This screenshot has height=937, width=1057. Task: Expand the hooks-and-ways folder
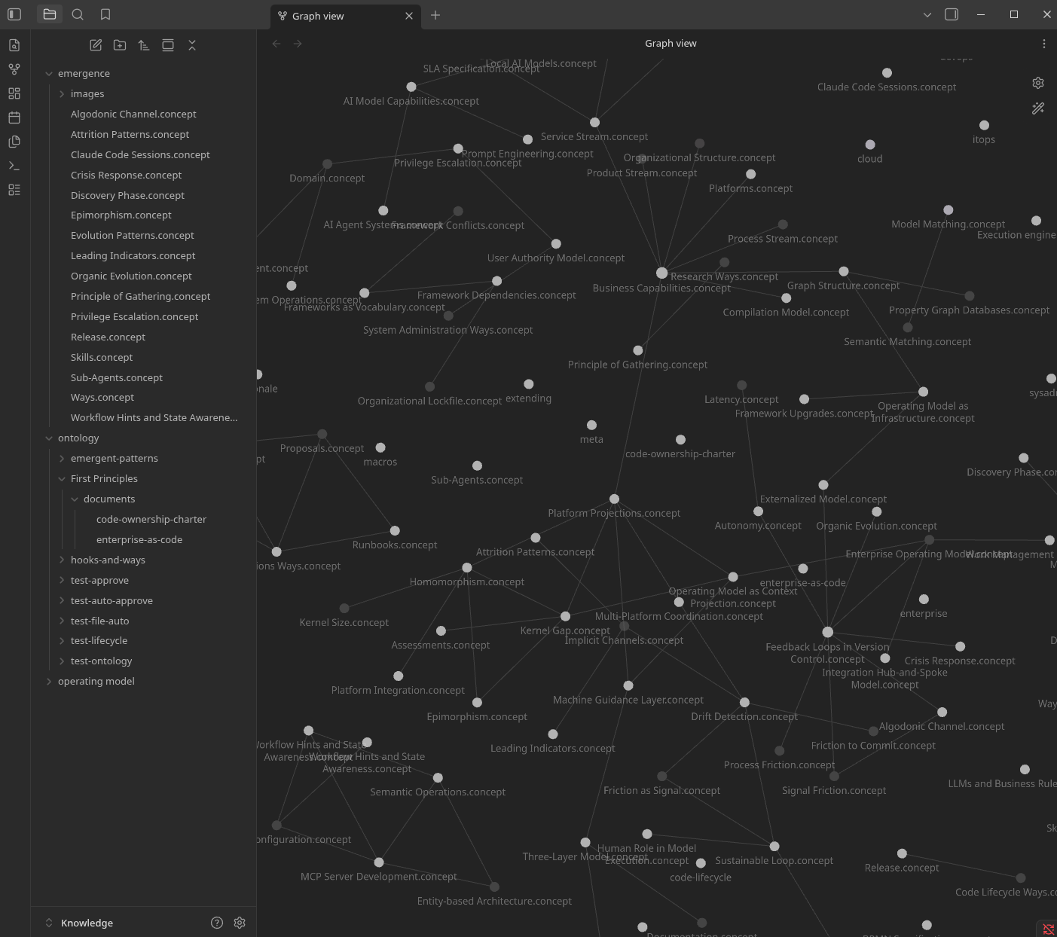tap(63, 560)
